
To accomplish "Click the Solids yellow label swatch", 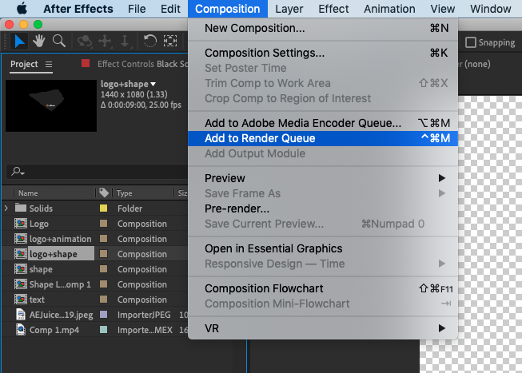I will (x=103, y=208).
